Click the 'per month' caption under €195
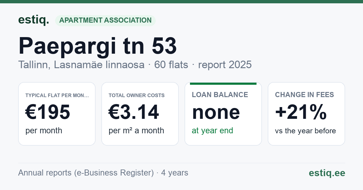Image resolution: width=363 pixels, height=190 pixels. pos(44,131)
